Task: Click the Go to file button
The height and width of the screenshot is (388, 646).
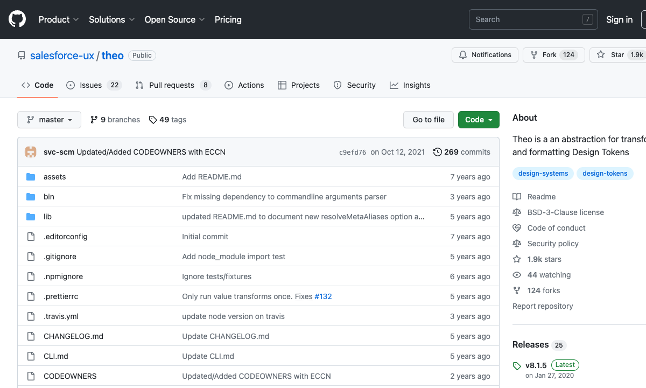Action: point(429,120)
